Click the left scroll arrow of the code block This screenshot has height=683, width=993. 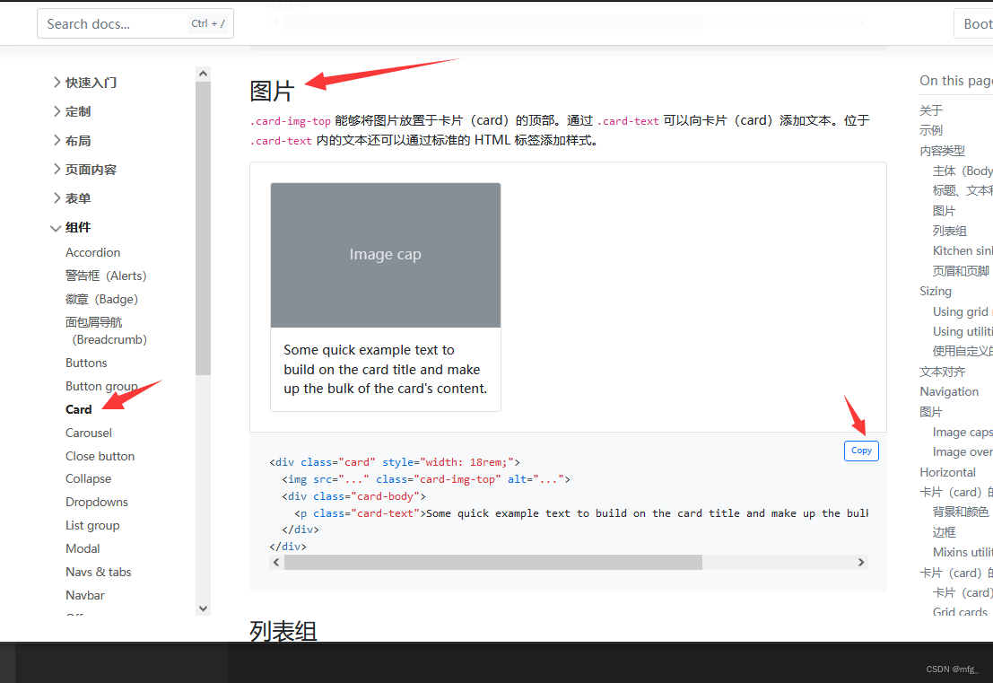(x=275, y=561)
